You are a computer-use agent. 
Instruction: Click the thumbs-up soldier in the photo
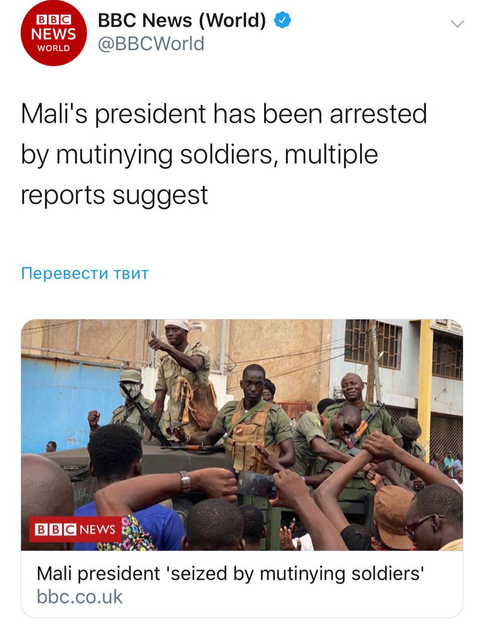pyautogui.click(x=181, y=374)
